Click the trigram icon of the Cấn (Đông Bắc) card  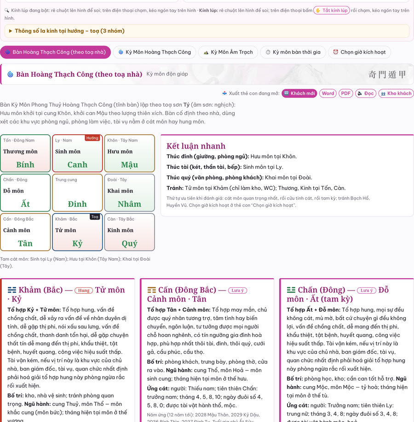(x=152, y=290)
